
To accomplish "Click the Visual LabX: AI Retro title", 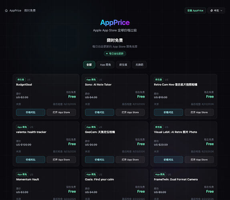I will [x=176, y=132].
